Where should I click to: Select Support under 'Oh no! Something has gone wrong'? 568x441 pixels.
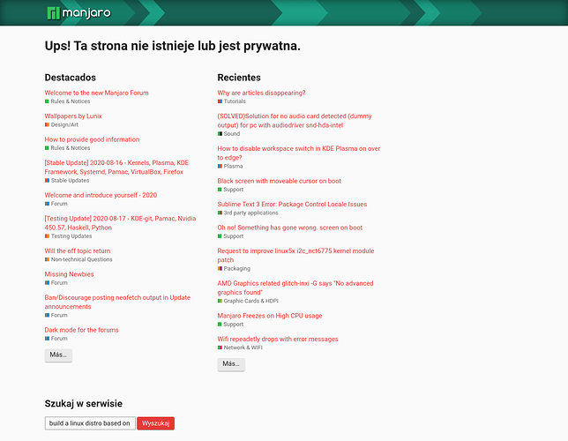point(230,236)
